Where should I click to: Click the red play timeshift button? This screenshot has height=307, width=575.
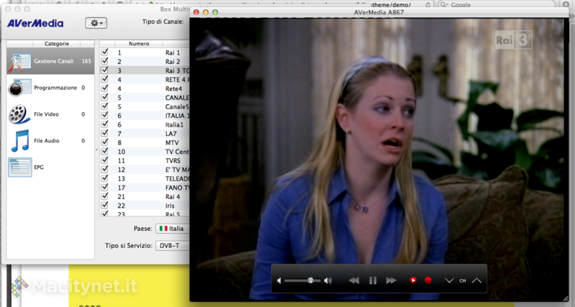coord(413,280)
